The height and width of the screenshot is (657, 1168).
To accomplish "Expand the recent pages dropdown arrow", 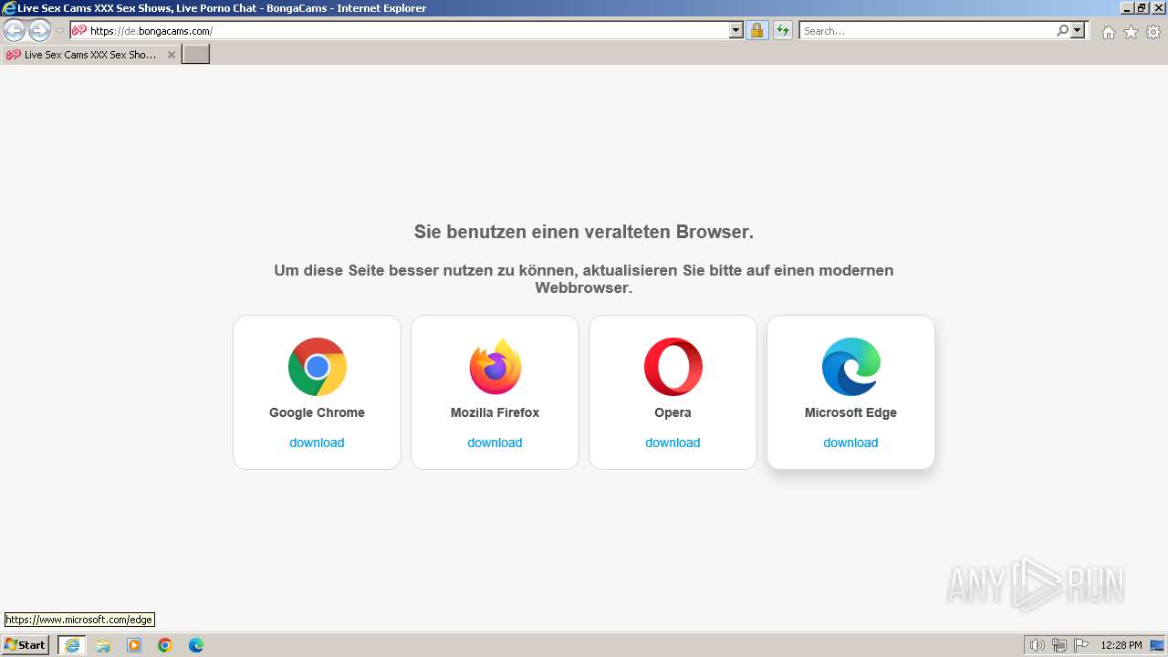I will 59,31.
